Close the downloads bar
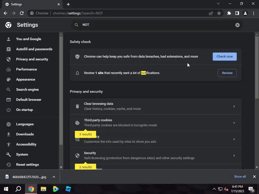Screen dimensions: 259x194 (254, 177)
